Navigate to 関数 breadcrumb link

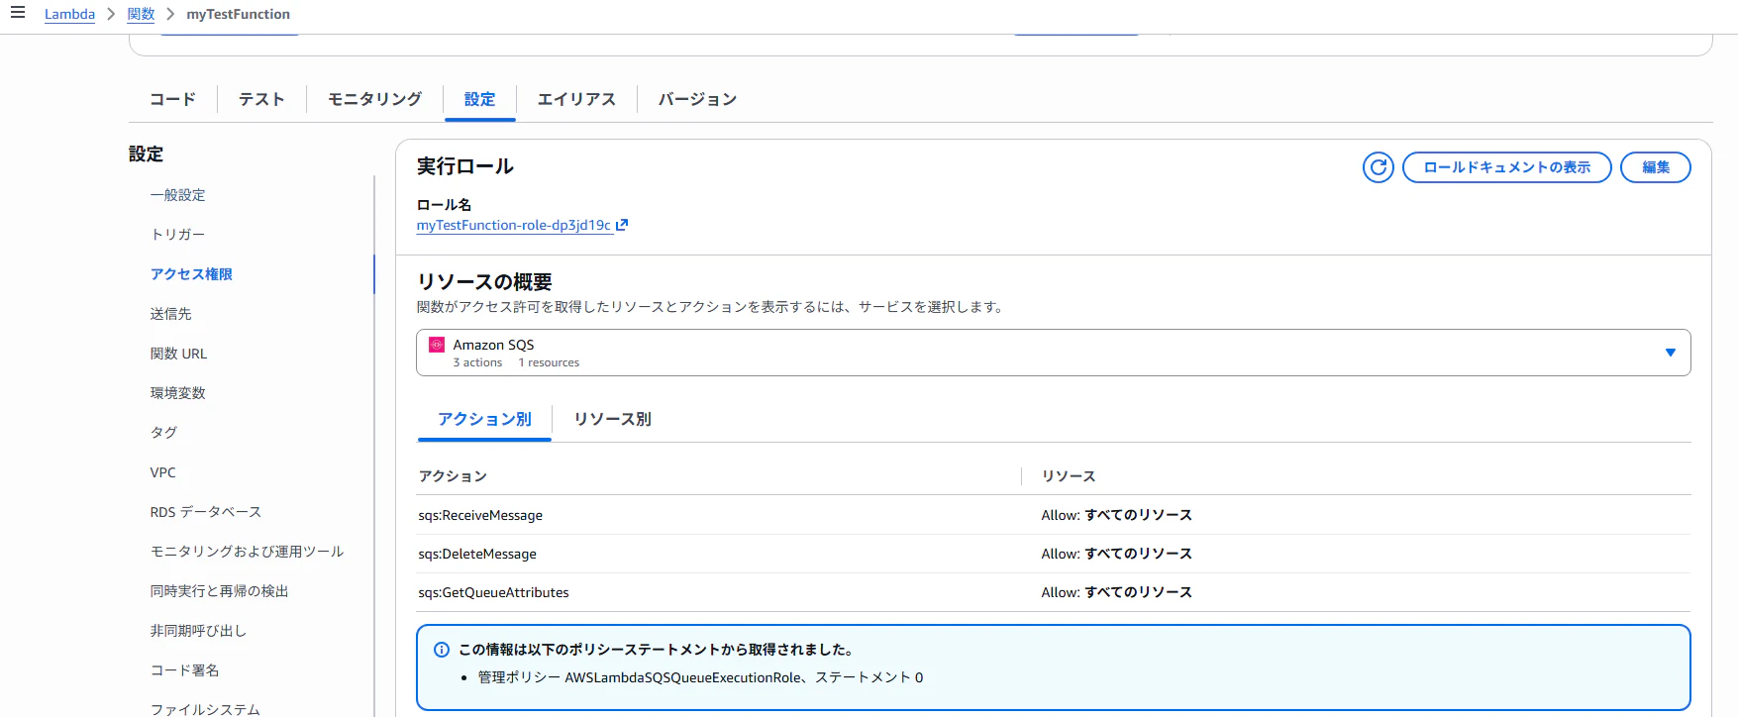click(141, 14)
